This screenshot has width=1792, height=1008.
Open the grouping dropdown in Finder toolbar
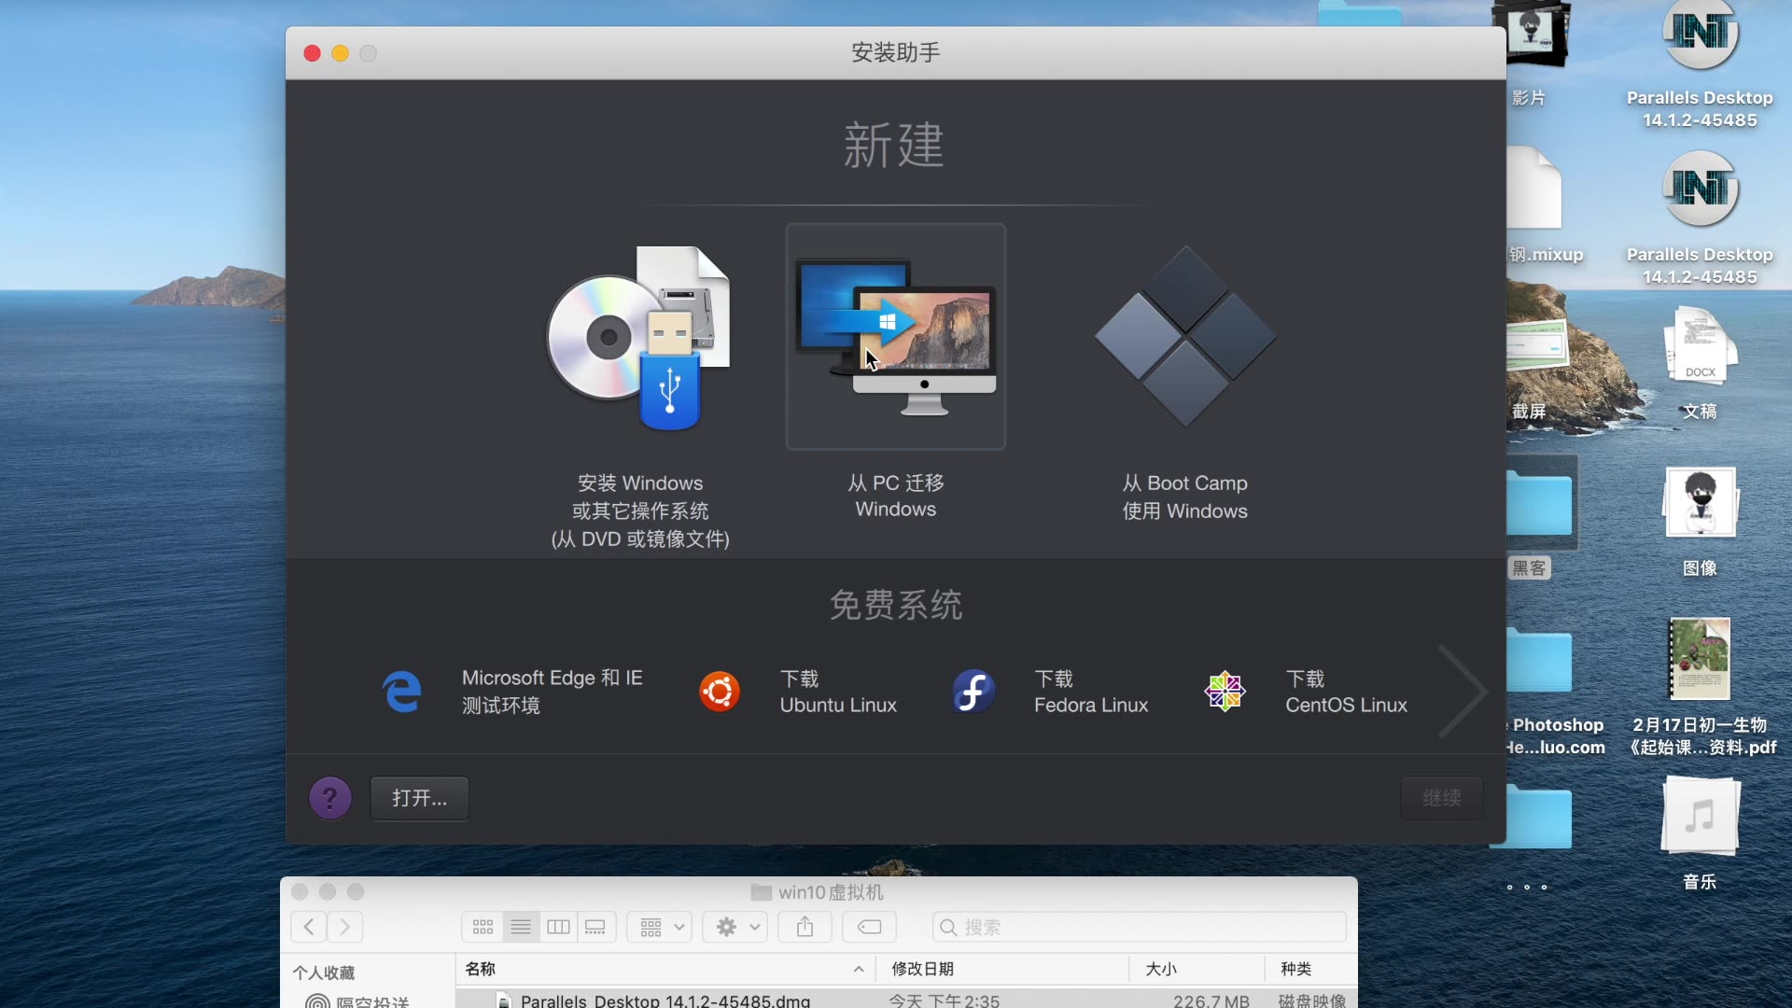click(x=658, y=927)
